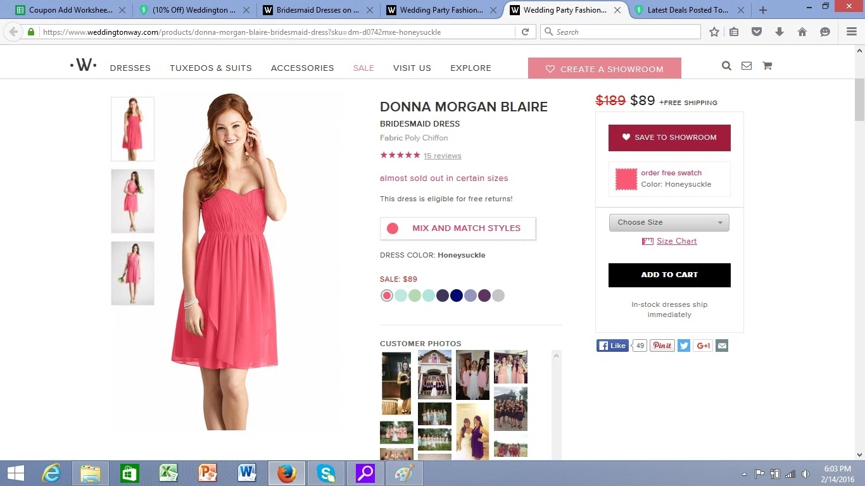Open the DRESSES menu

click(x=130, y=68)
